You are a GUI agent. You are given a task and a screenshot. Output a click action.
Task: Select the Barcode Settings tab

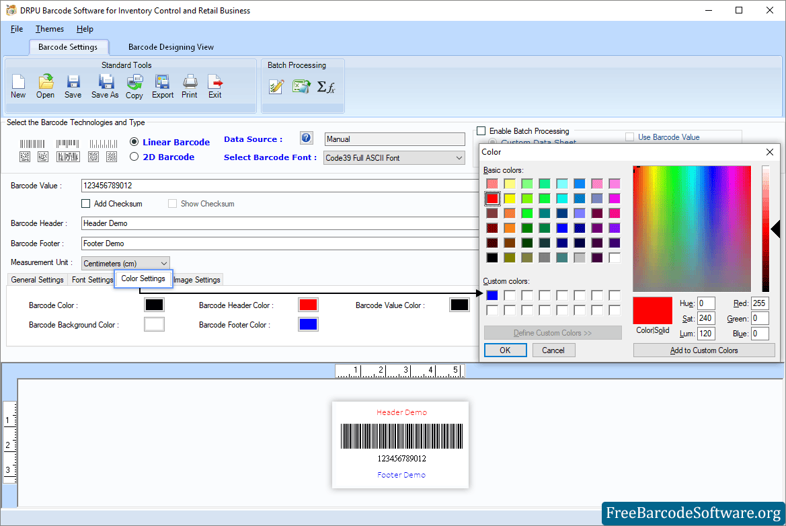(x=68, y=47)
